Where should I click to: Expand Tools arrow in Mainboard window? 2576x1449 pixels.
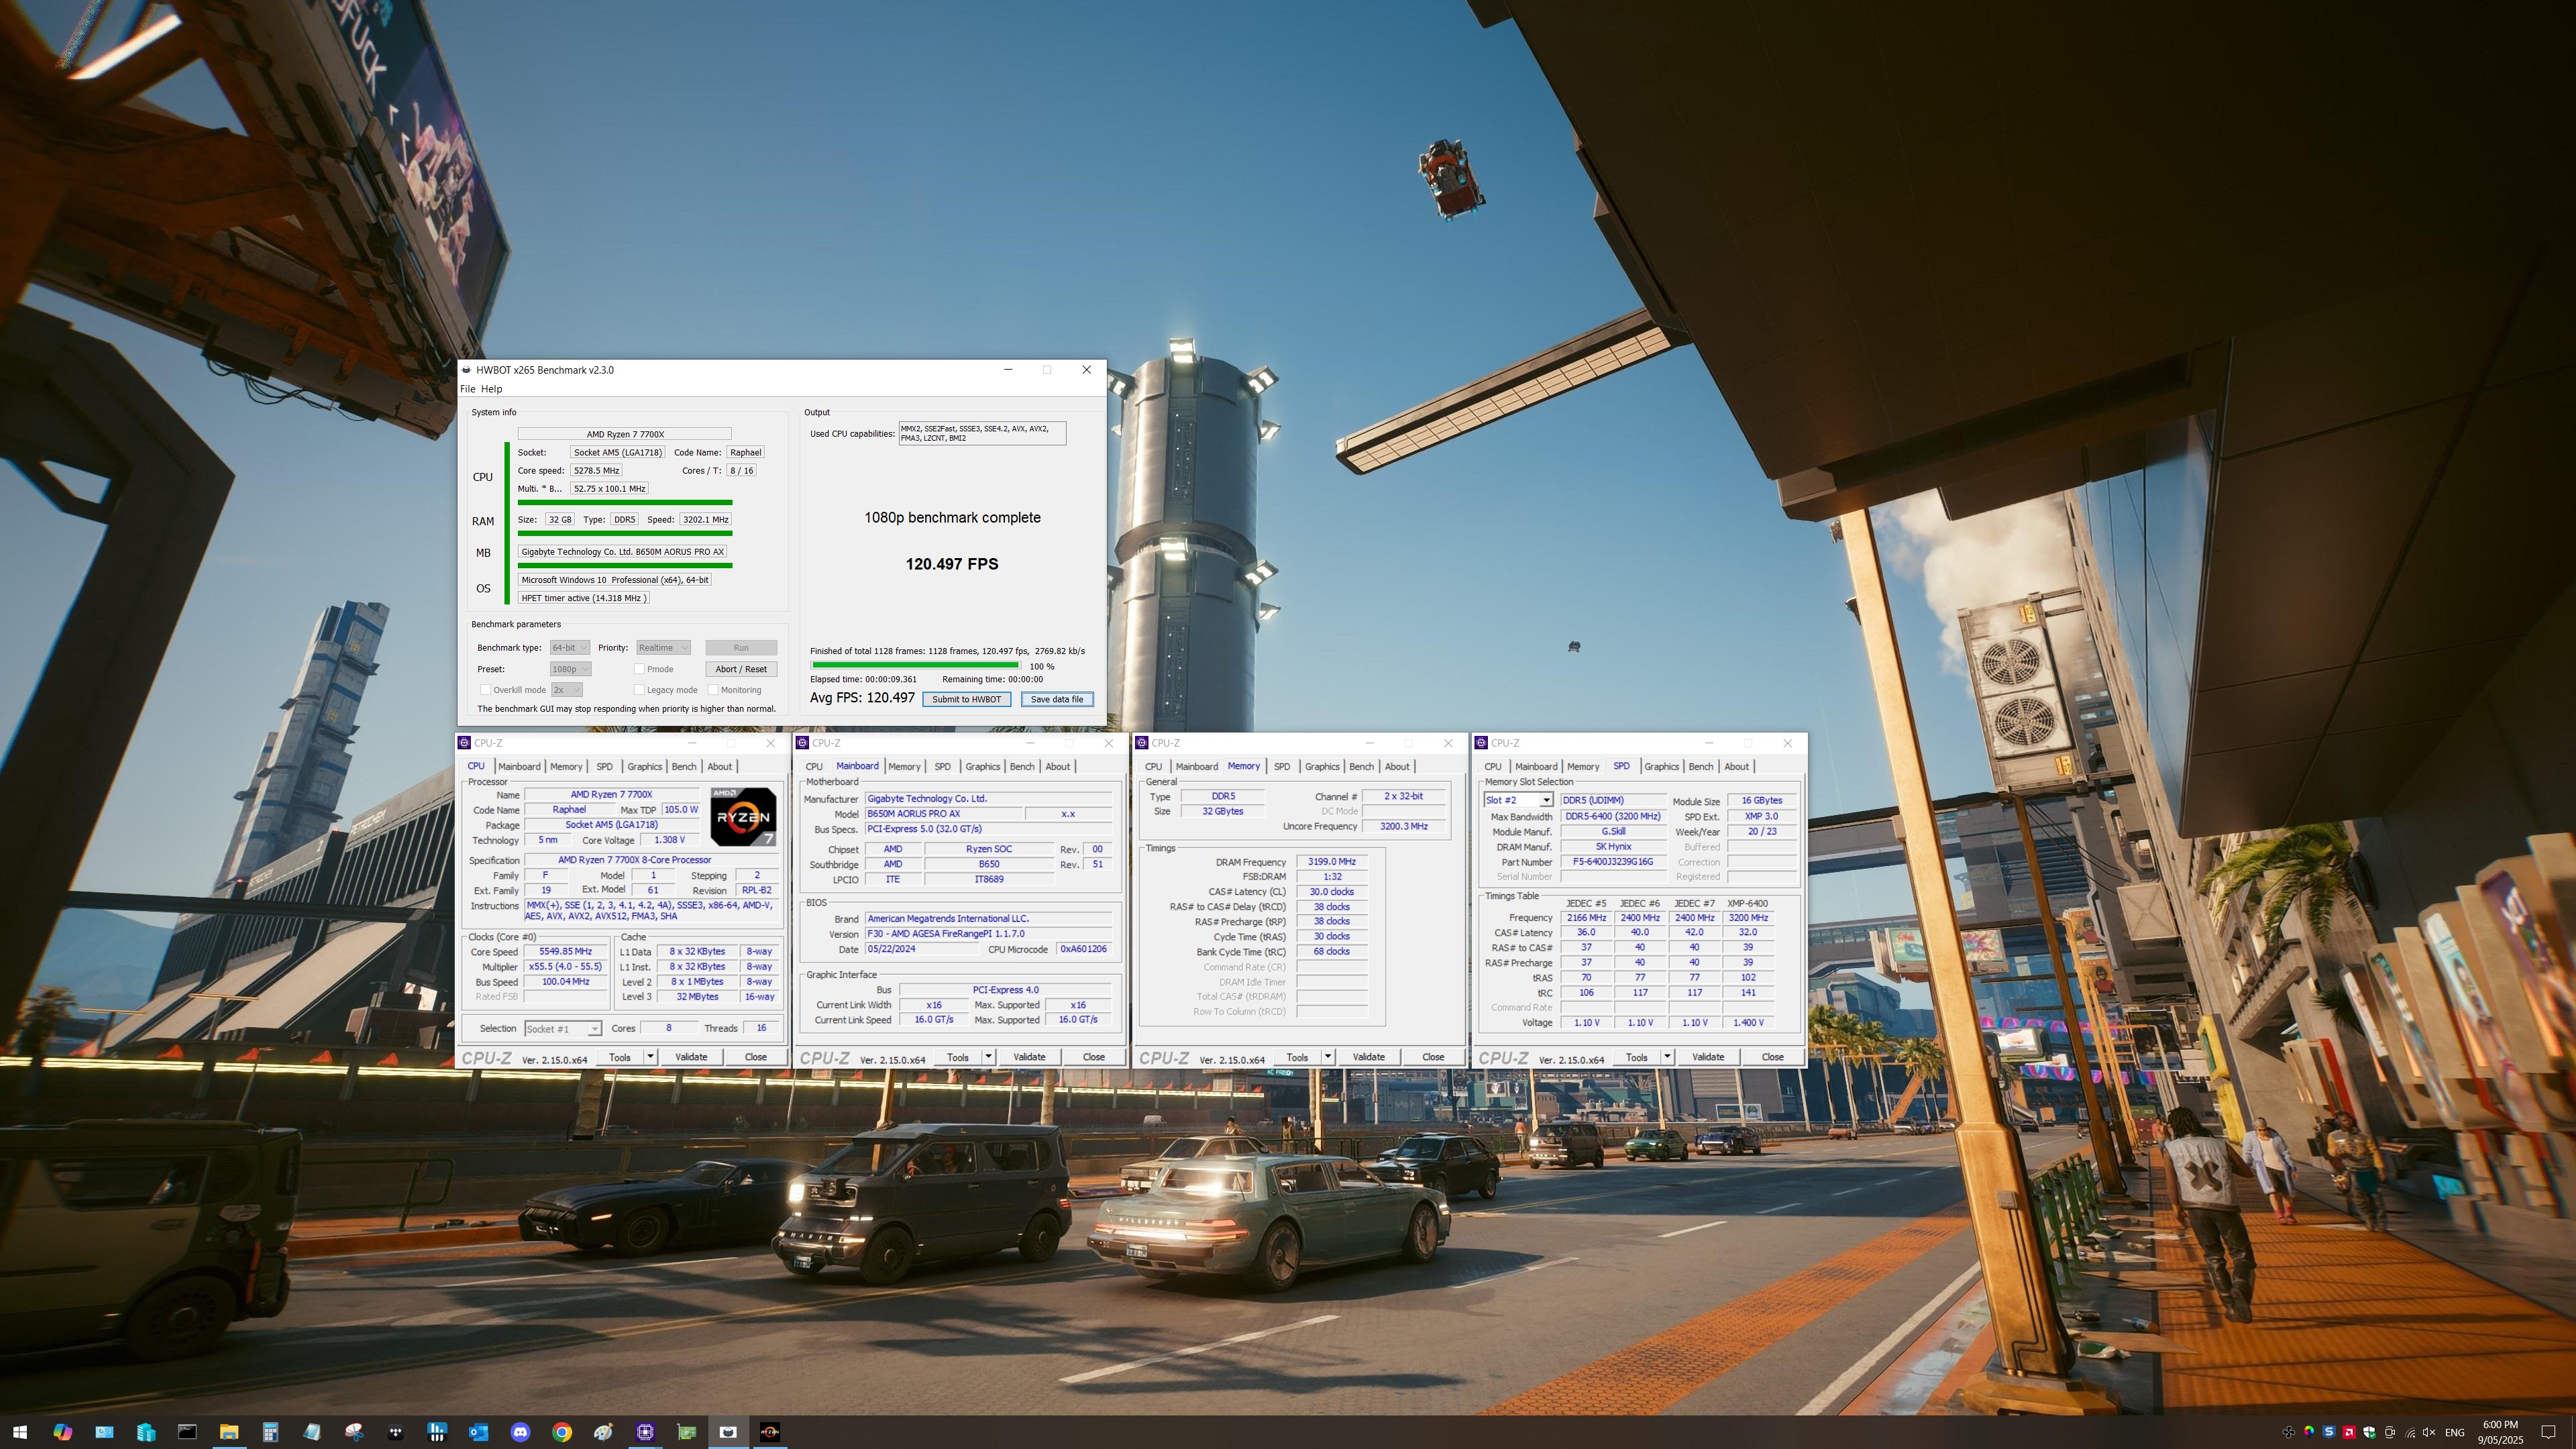click(988, 1057)
